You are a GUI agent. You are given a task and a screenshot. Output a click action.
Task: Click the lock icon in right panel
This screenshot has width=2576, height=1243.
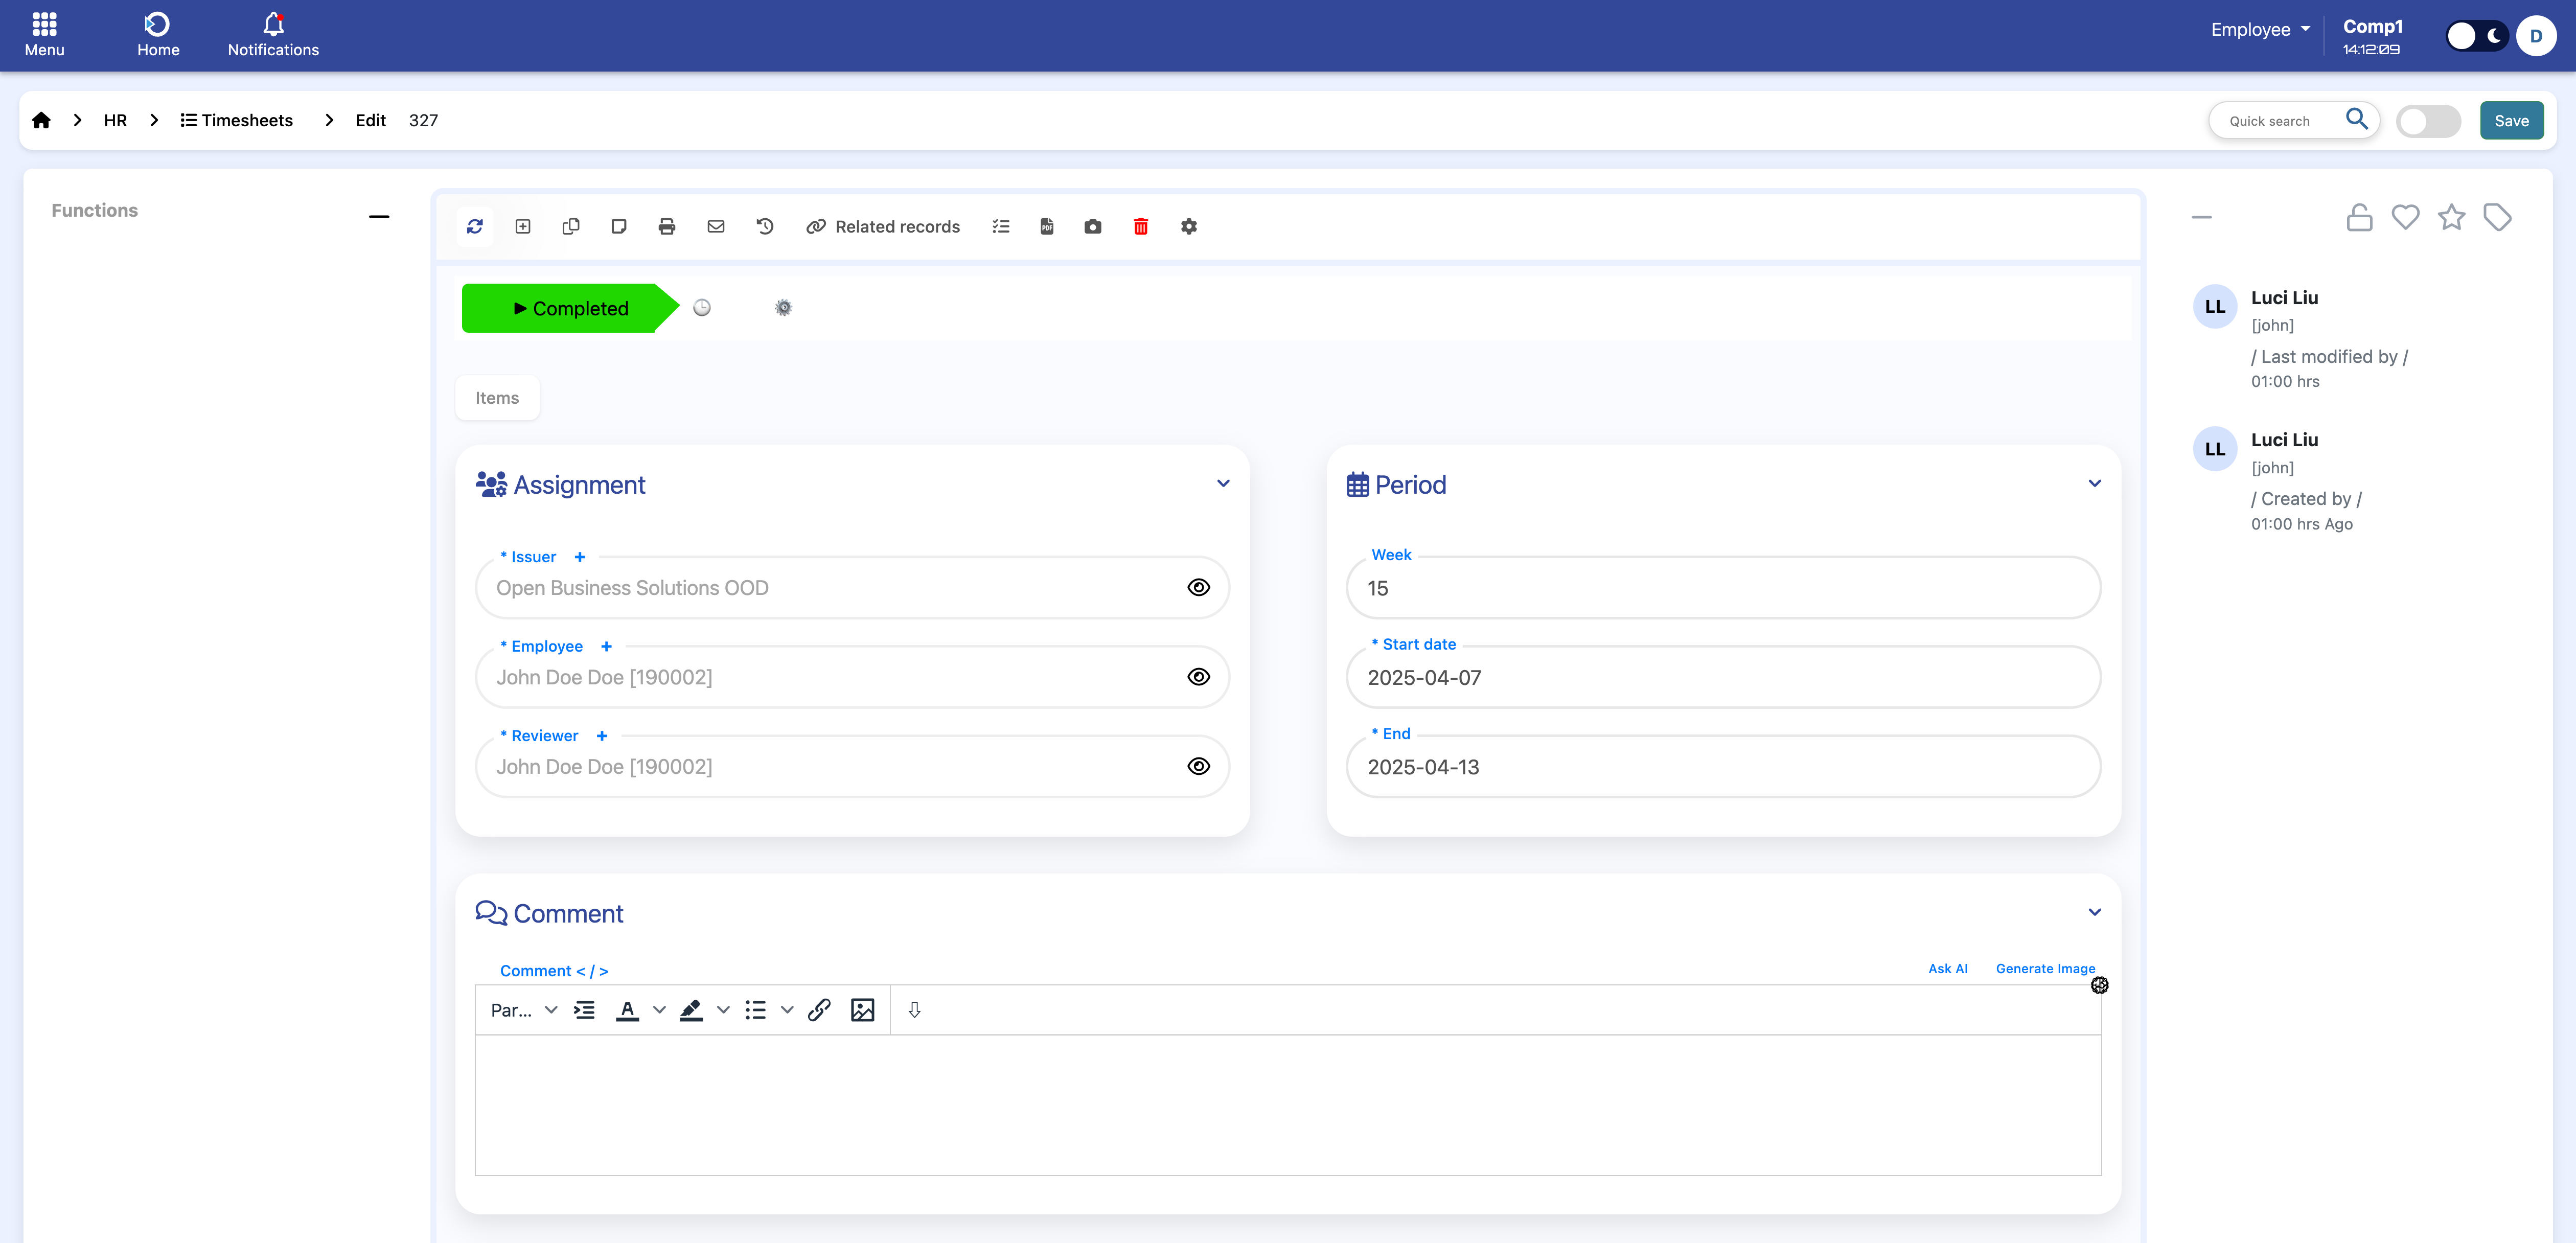tap(2360, 217)
